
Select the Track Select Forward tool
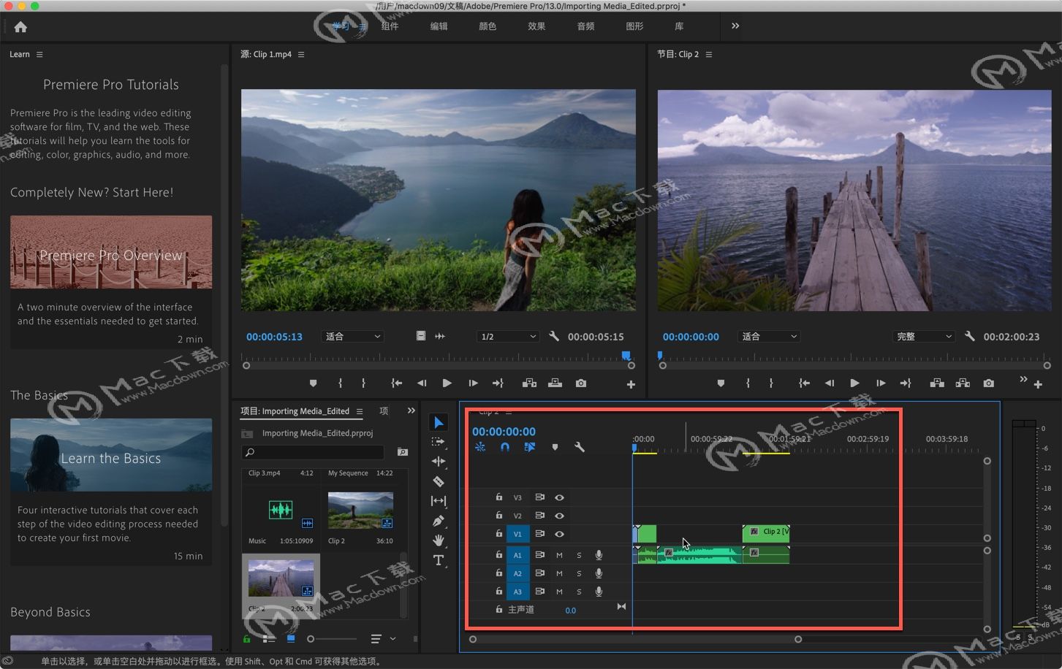pyautogui.click(x=439, y=442)
